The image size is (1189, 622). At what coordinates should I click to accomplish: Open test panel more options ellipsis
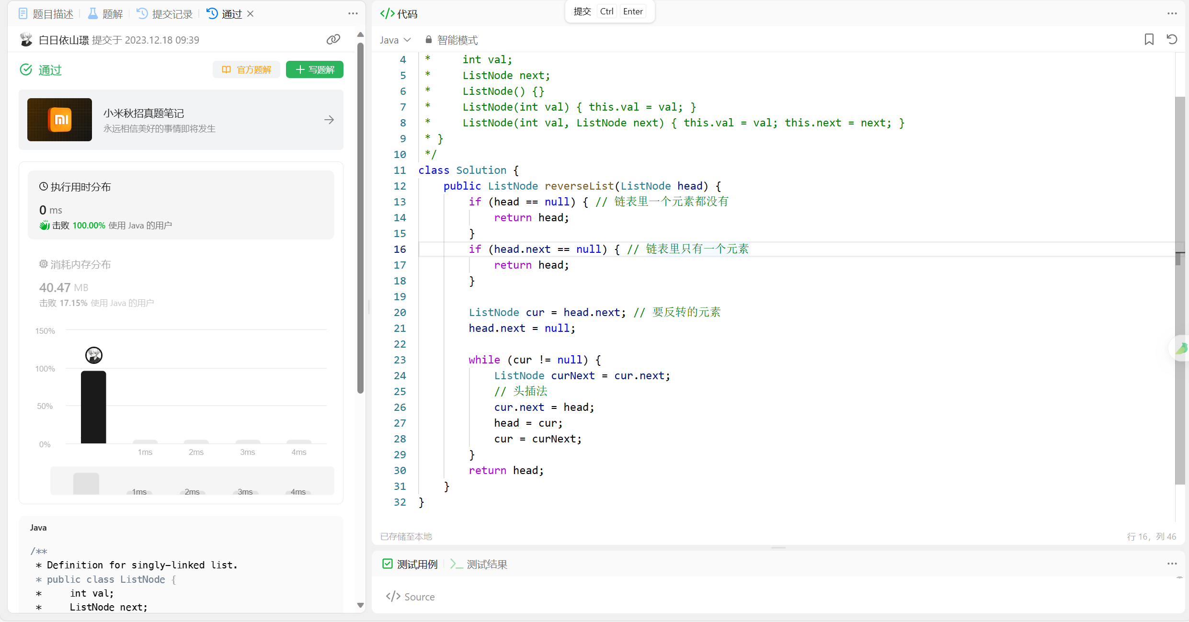click(x=1172, y=564)
